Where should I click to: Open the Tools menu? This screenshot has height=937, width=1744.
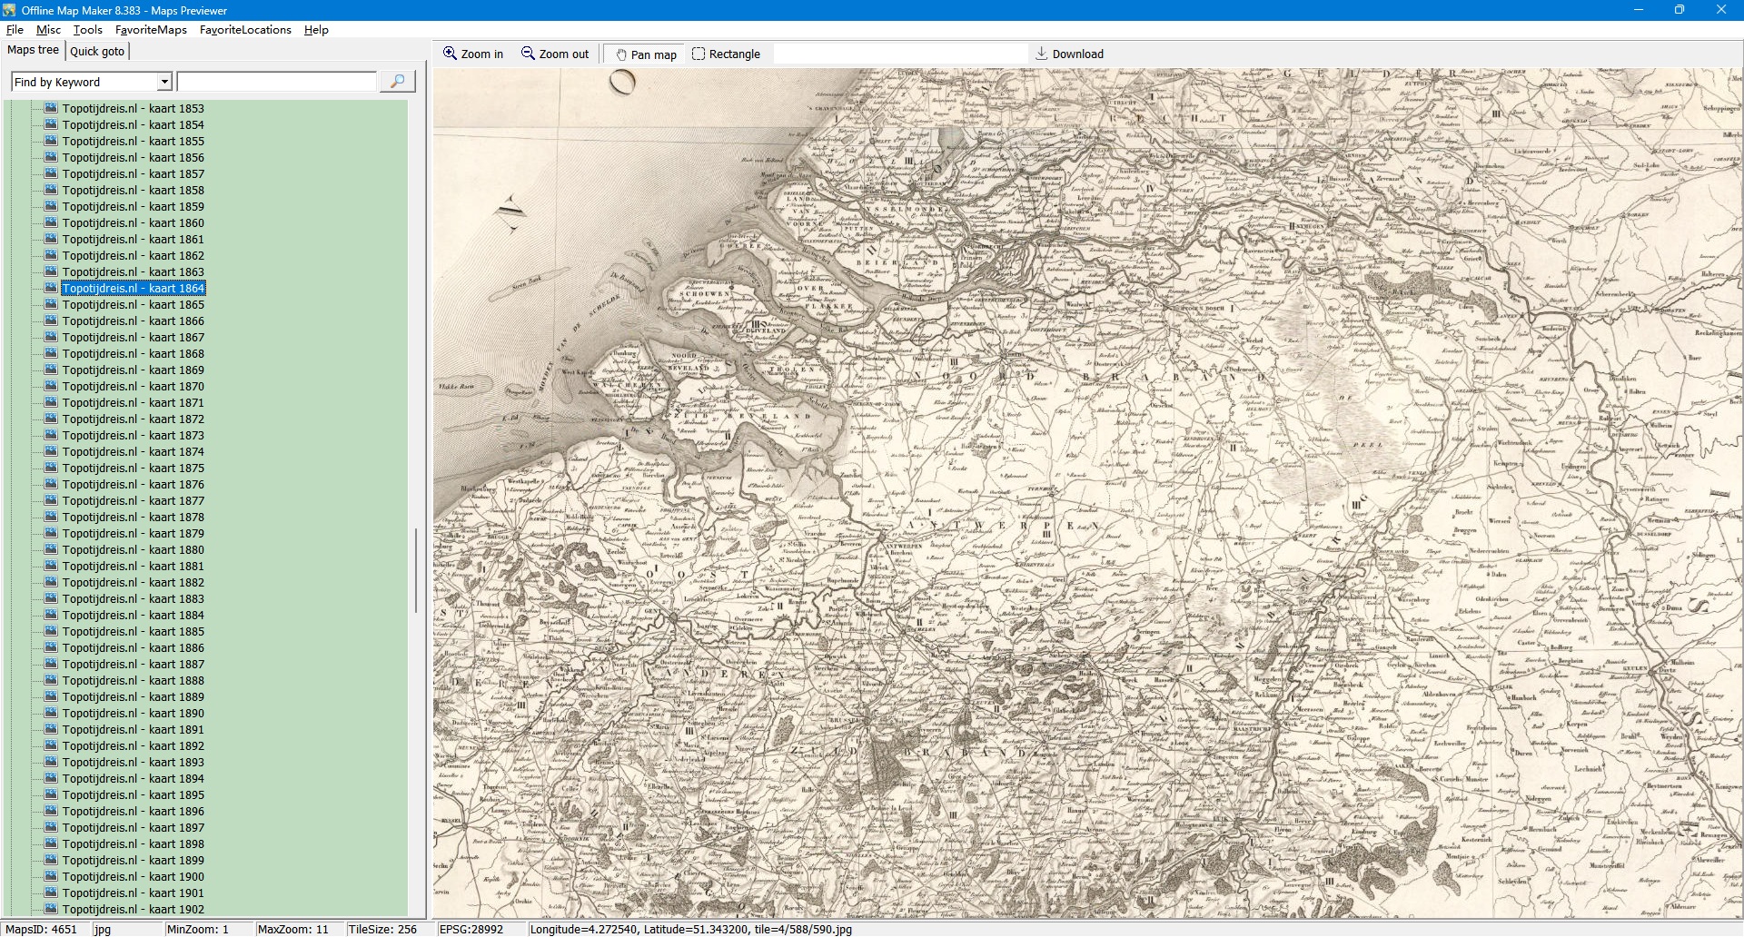click(x=87, y=30)
